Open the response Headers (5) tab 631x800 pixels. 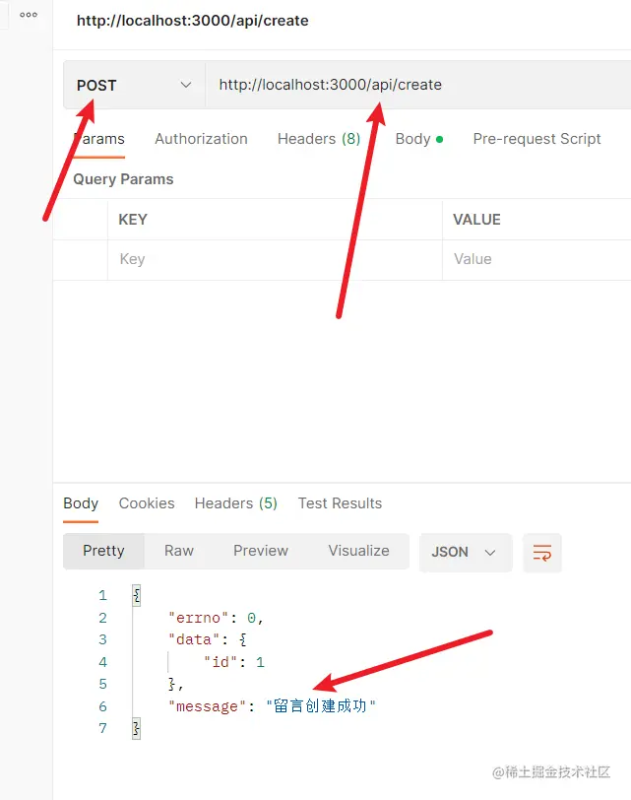236,503
